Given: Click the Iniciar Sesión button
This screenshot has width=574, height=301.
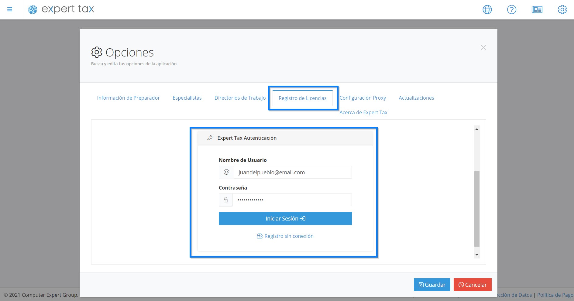Looking at the screenshot, I should 285,218.
